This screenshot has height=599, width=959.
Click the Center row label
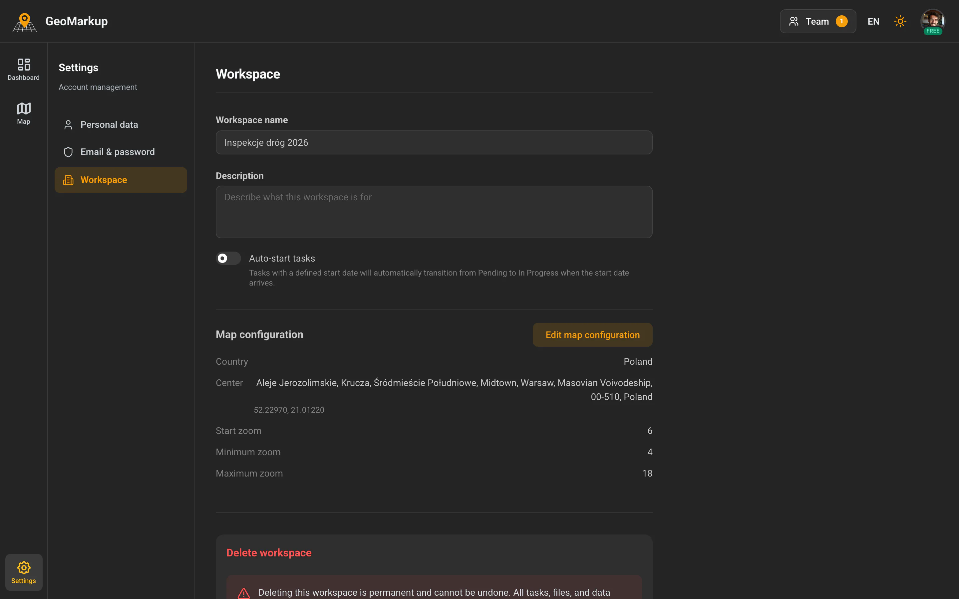[229, 383]
